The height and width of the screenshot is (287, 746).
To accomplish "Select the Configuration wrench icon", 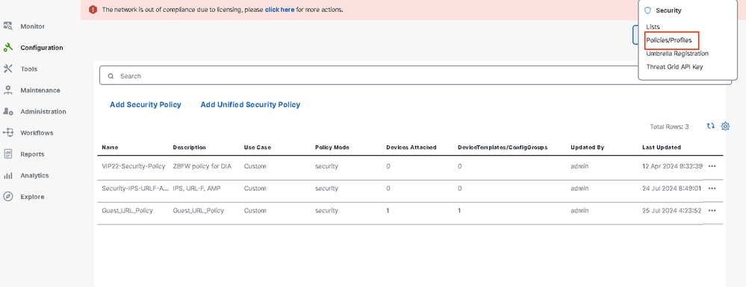I will point(7,48).
